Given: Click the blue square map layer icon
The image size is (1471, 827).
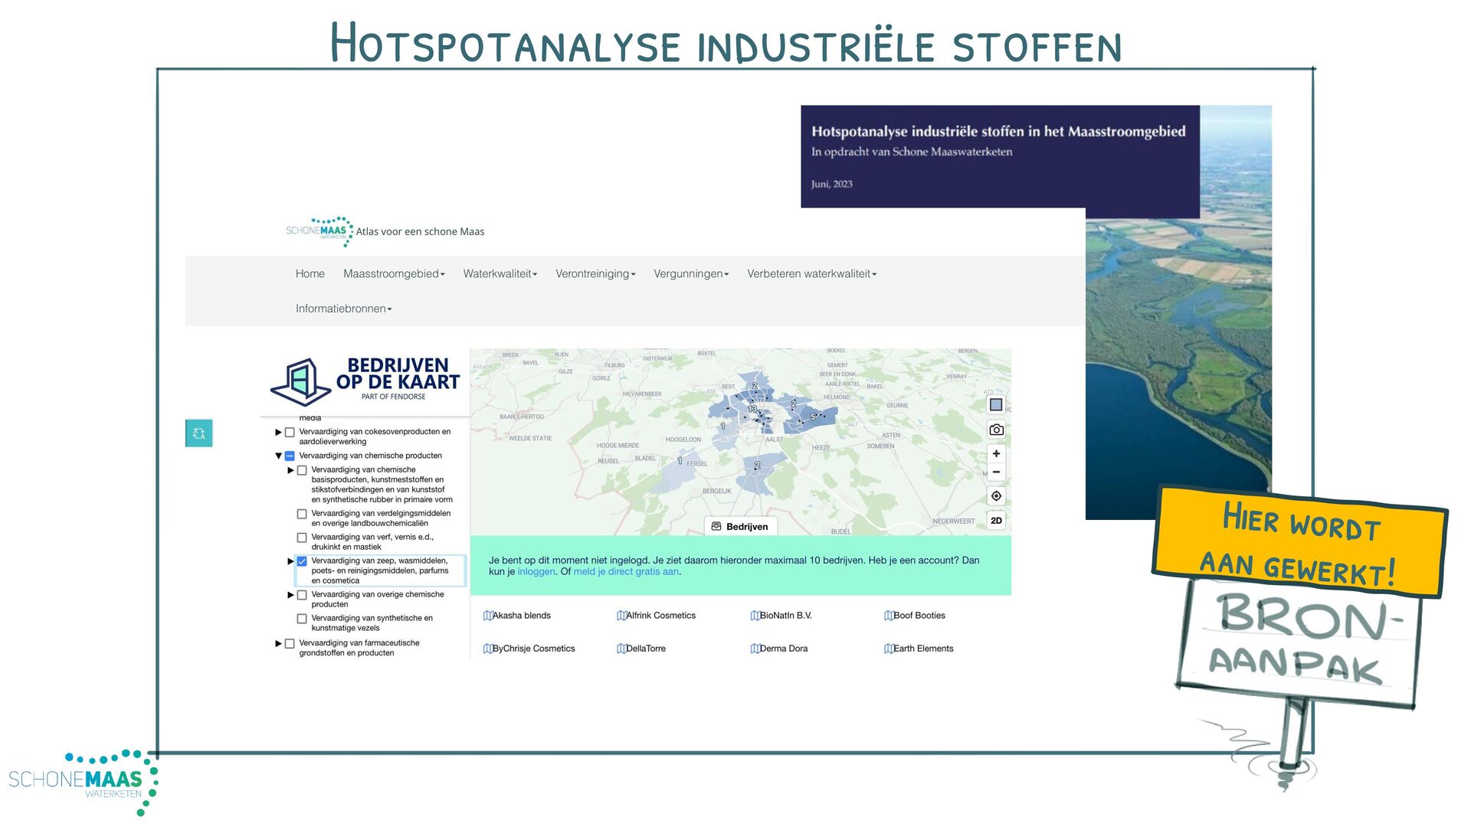Looking at the screenshot, I should pos(996,404).
